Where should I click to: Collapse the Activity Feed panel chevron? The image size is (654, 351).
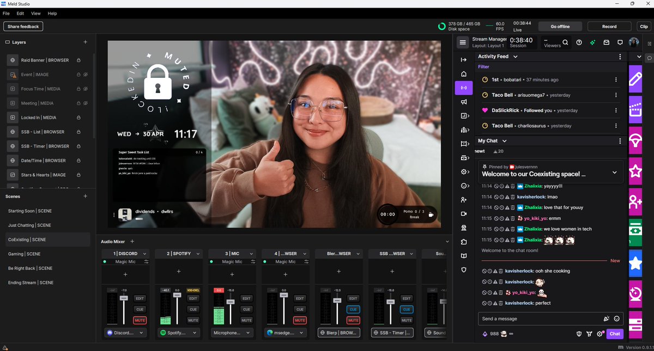[516, 57]
